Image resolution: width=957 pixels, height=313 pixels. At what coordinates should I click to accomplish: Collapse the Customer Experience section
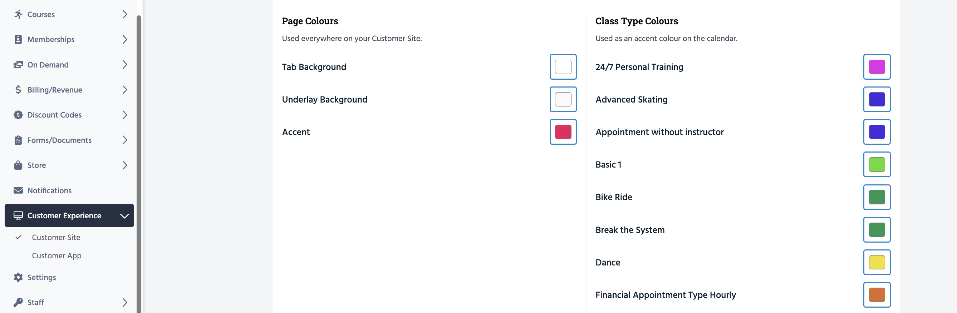(x=124, y=216)
